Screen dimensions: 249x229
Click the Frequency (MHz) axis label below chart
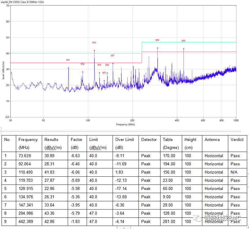pyautogui.click(x=125, y=125)
